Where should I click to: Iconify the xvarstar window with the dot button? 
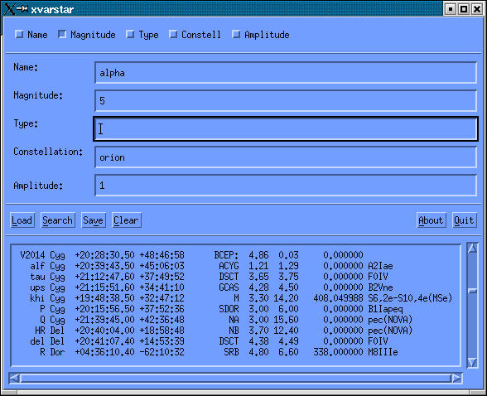click(450, 9)
